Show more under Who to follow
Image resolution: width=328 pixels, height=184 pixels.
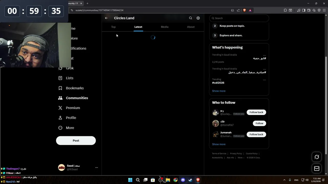click(x=219, y=144)
